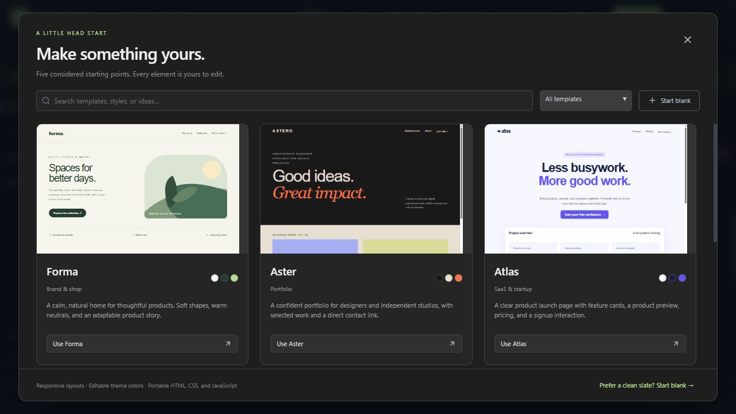Click the plus icon in Start blank
The height and width of the screenshot is (414, 736).
652,101
